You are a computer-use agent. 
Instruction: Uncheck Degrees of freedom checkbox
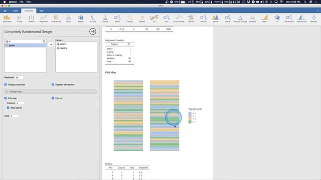click(x=53, y=84)
